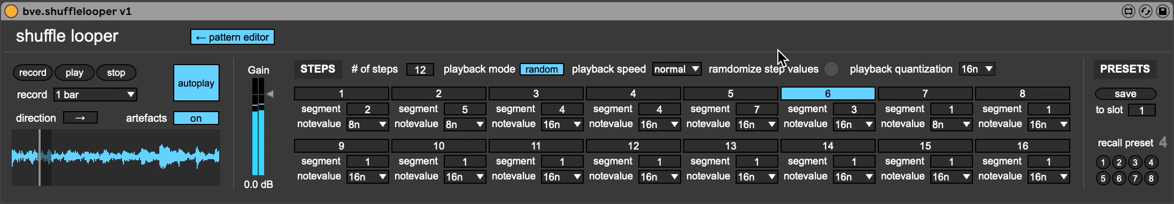Viewport: 1174px width, 204px height.
Task: Open the playback quantization 16n dropdown
Action: [977, 69]
